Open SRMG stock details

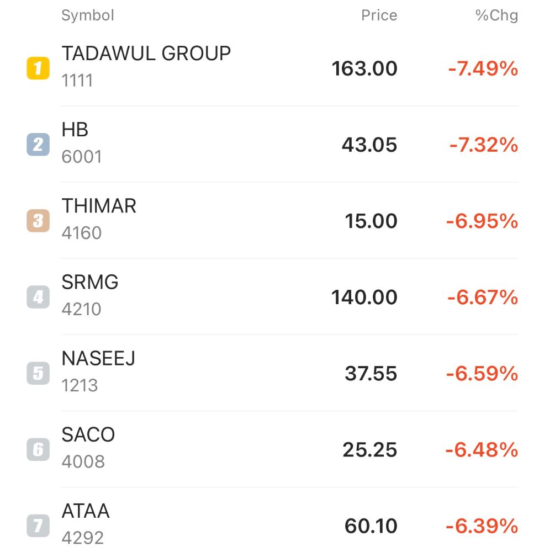[x=91, y=283]
